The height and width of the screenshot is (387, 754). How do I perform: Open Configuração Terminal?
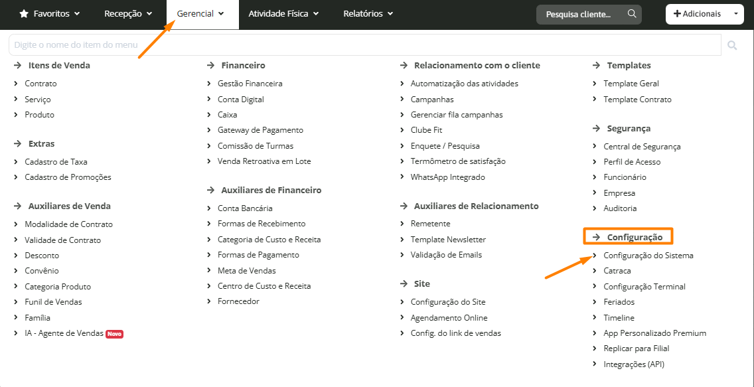coord(644,287)
